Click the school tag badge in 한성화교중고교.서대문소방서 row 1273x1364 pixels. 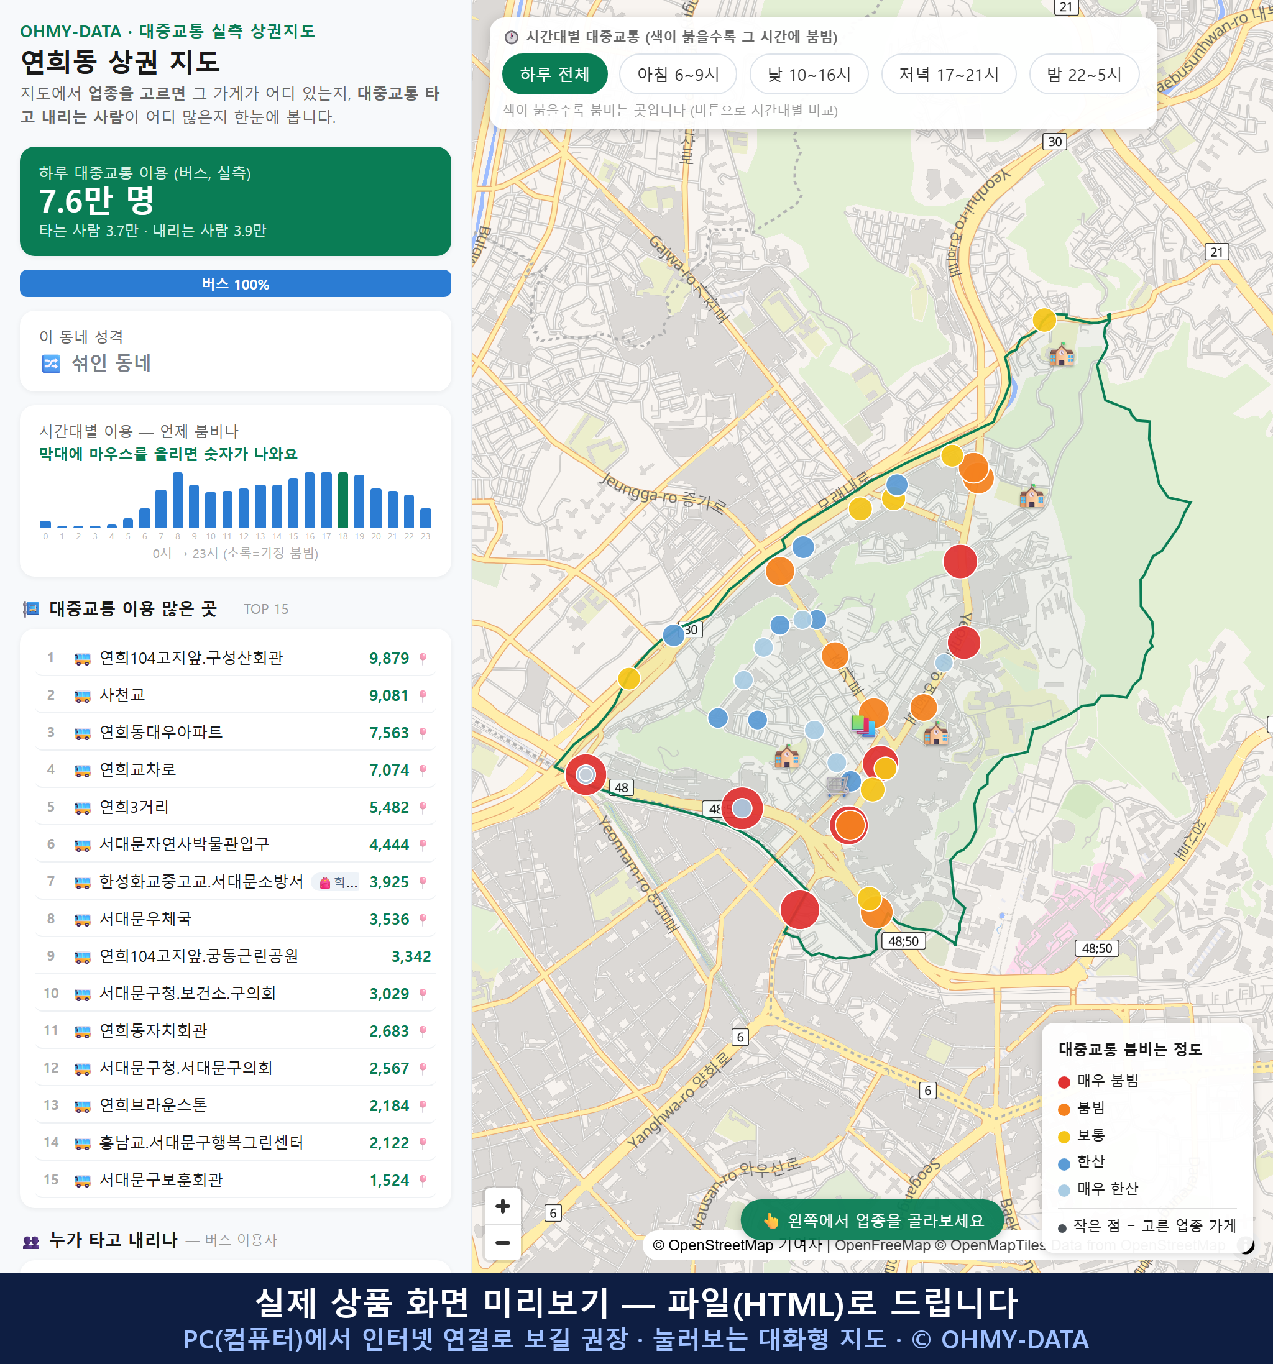click(336, 882)
